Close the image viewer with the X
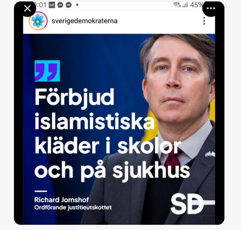Screen dimensions: 241x230 click(27, 8)
